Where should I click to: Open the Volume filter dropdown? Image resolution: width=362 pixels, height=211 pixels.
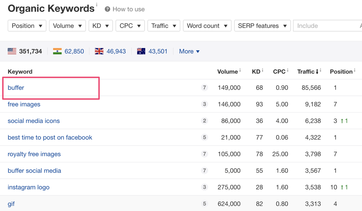click(67, 26)
